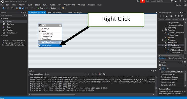Screen dimensions: 187x99
Task: Toggle Word Wrap icon in Output panel
Action: 104,74
